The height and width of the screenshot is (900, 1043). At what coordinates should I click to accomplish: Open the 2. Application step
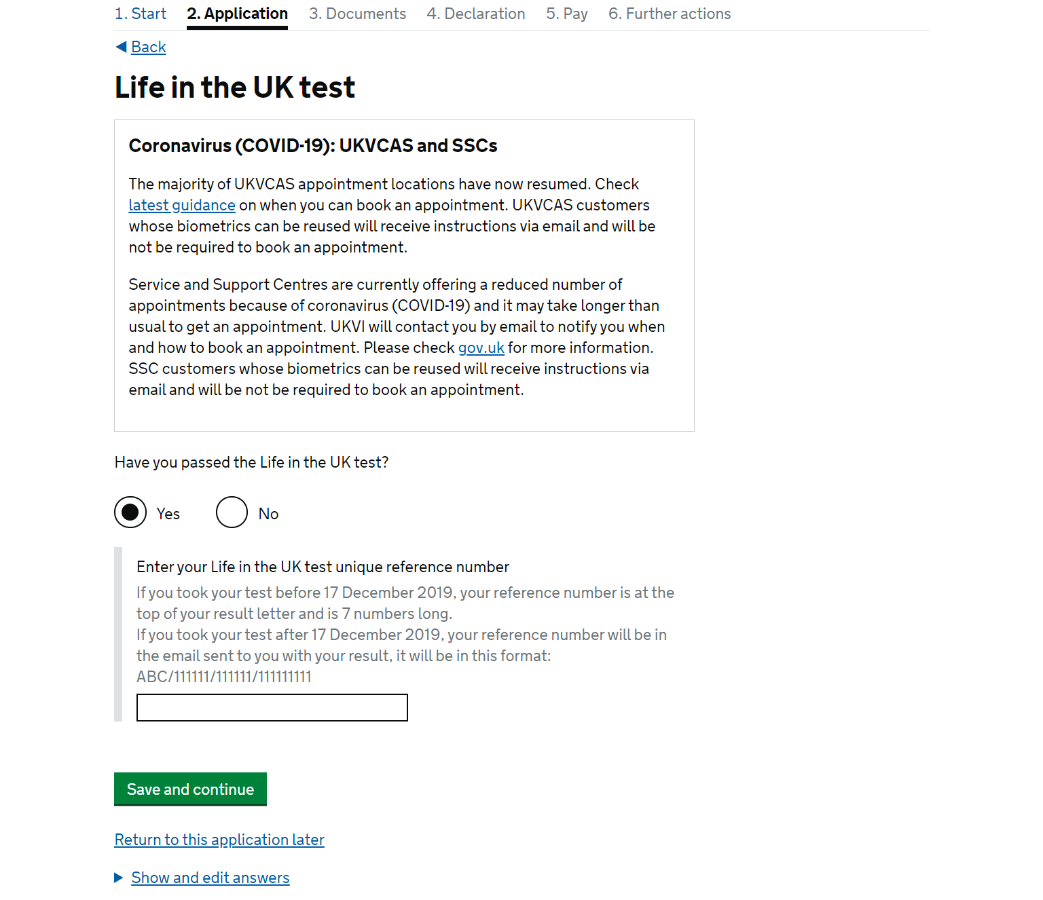click(238, 14)
